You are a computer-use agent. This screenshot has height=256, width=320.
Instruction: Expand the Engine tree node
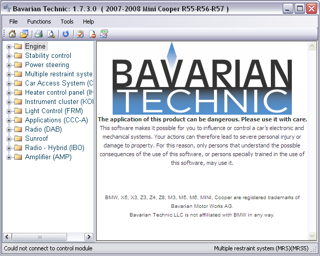click(9, 47)
